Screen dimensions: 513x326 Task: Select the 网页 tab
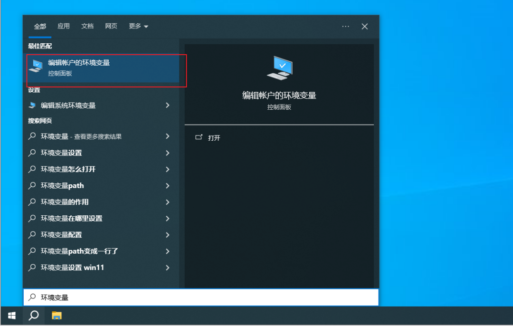pyautogui.click(x=111, y=26)
